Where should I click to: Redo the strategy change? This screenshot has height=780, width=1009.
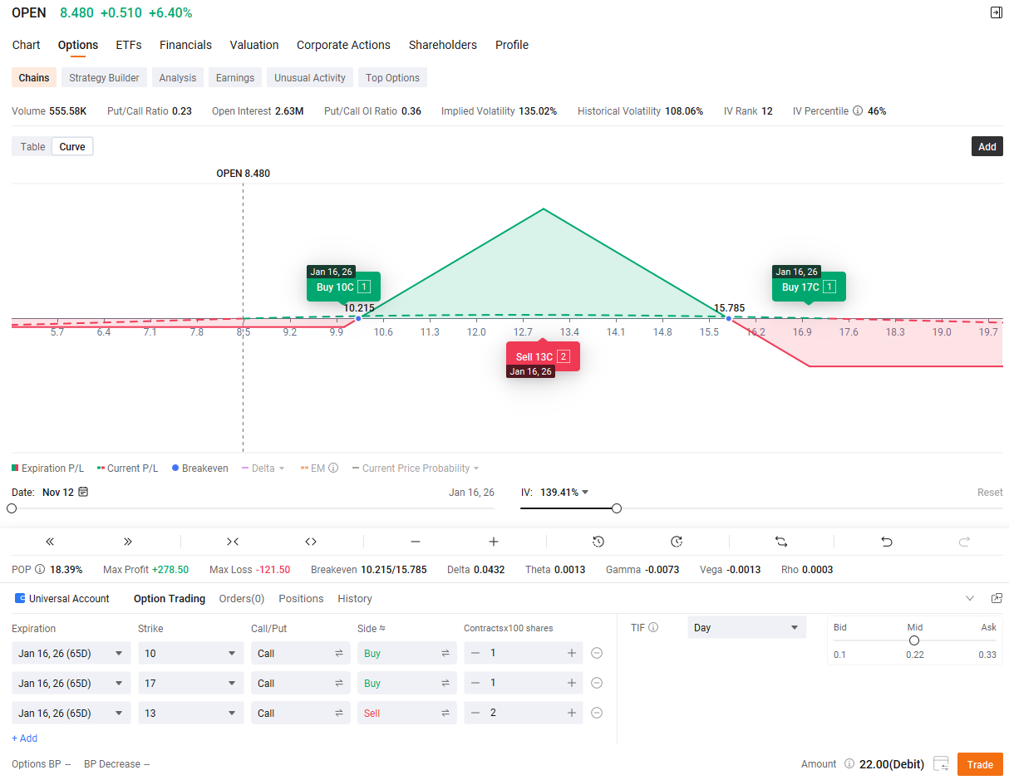tap(964, 542)
